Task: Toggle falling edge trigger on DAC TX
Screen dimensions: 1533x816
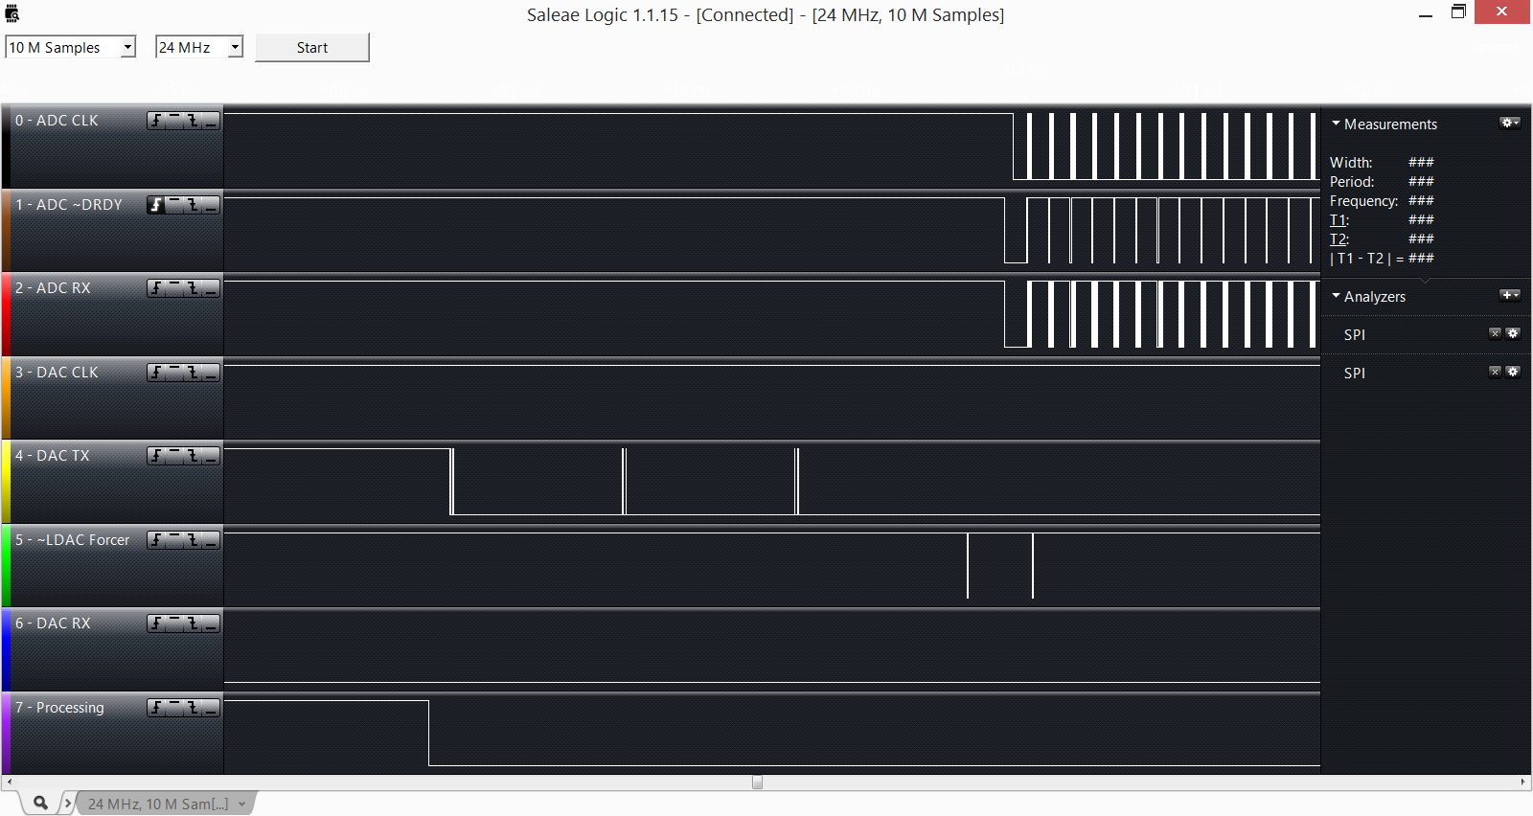Action: click(193, 456)
